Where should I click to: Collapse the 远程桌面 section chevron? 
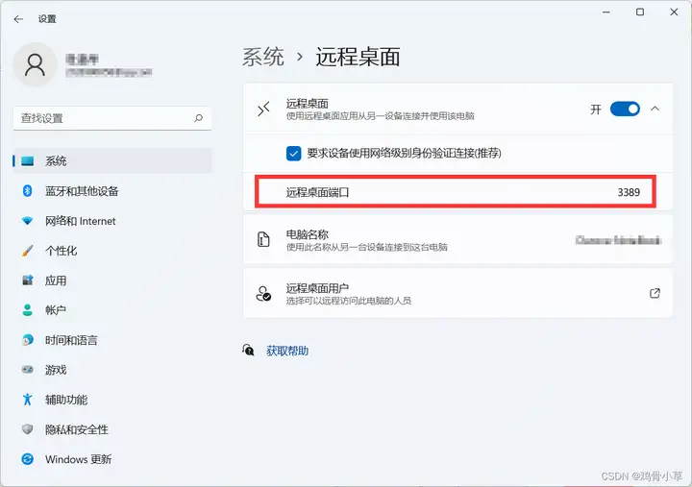655,109
